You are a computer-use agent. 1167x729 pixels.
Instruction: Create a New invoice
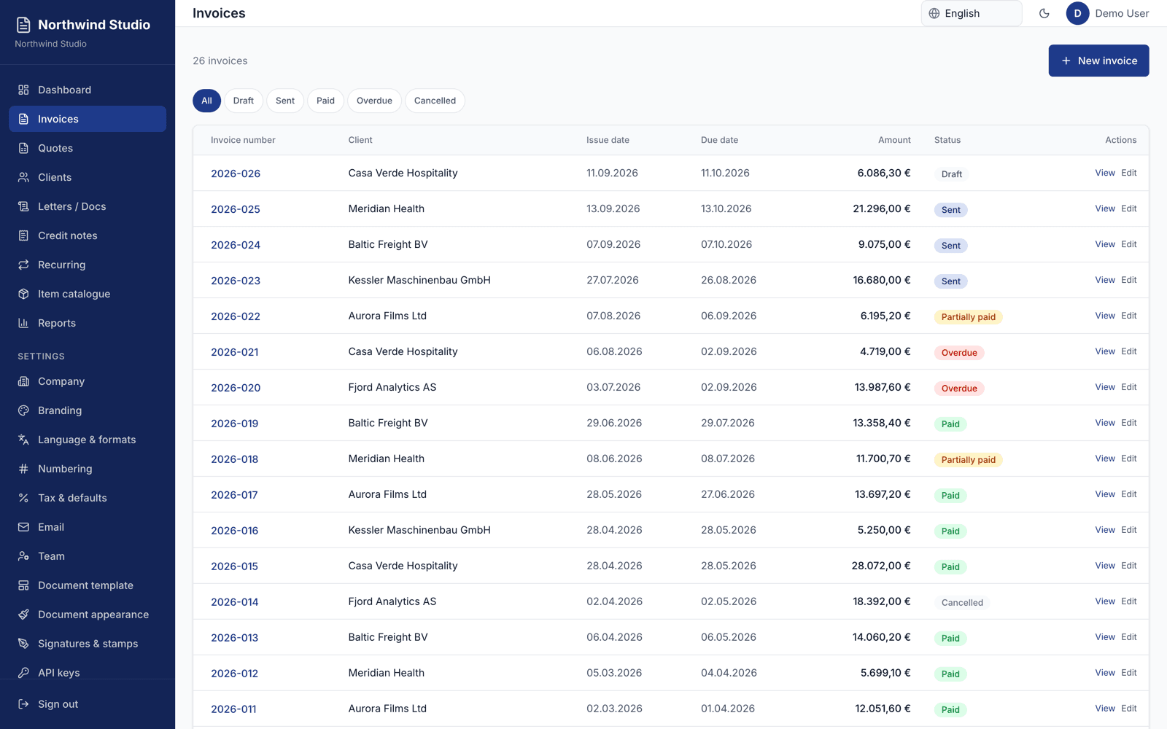pos(1098,61)
